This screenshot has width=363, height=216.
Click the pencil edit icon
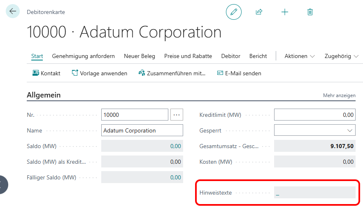(x=234, y=12)
